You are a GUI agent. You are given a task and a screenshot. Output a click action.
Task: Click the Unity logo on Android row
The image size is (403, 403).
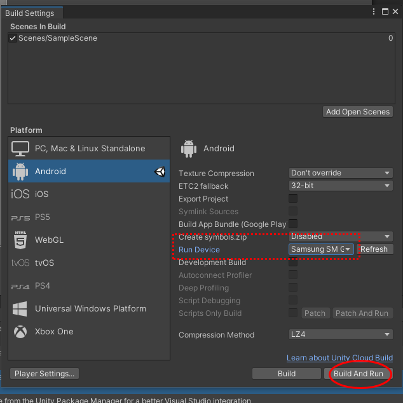point(160,172)
